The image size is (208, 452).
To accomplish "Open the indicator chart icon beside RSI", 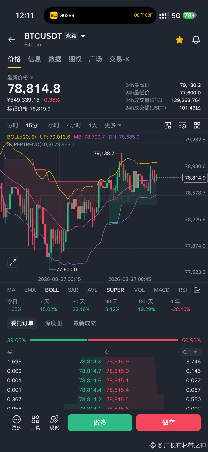I will (197, 290).
